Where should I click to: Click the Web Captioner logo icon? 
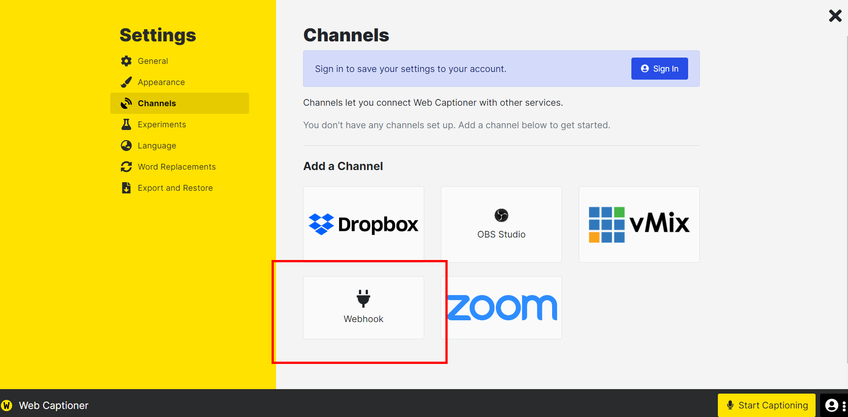coord(6,405)
